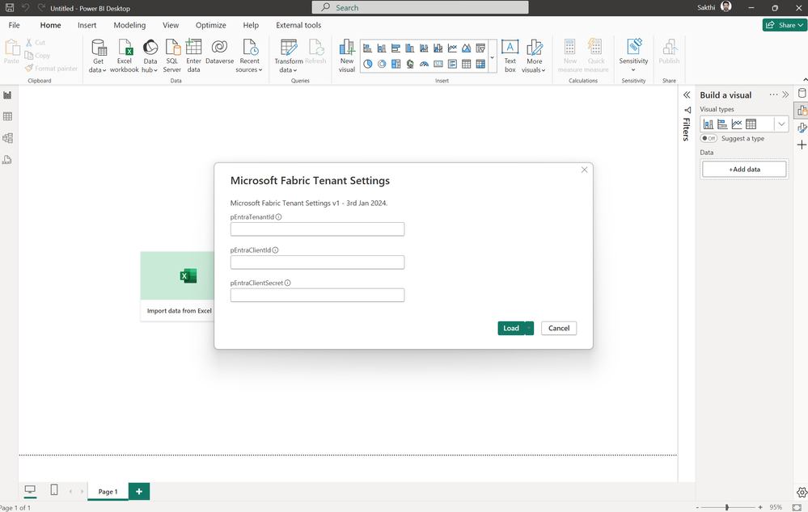The width and height of the screenshot is (808, 512).
Task: Open the Get data dropdown
Action: click(98, 70)
